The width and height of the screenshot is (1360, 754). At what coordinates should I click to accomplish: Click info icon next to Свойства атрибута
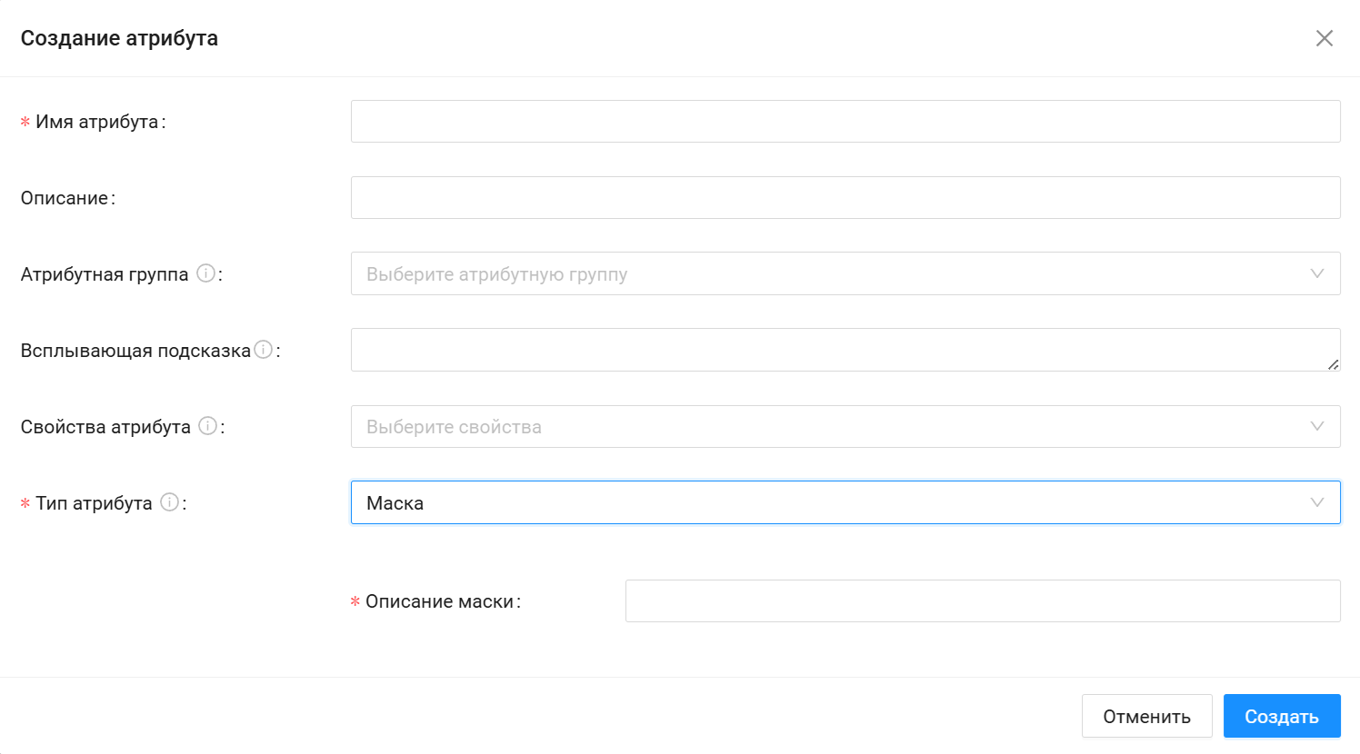[x=208, y=426]
